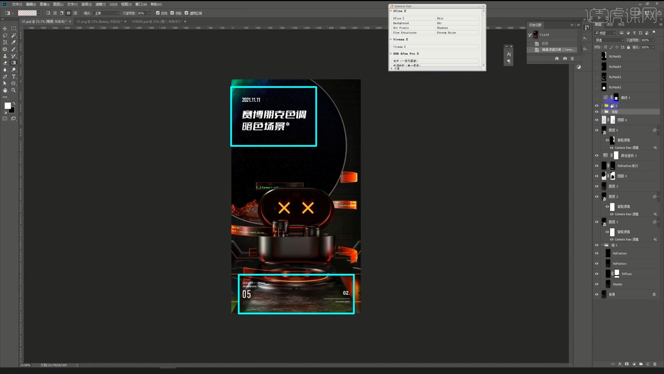Click Viveza 2 in Selective Tool
Image resolution: width=664 pixels, height=374 pixels.
point(435,47)
